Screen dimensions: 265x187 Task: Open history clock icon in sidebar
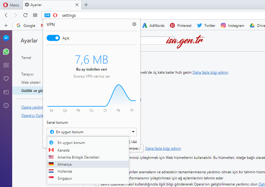click(6, 105)
